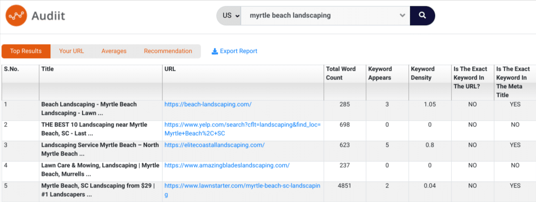Click keyword density value 0.8
Image resolution: width=536 pixels, height=202 pixels.
point(430,145)
